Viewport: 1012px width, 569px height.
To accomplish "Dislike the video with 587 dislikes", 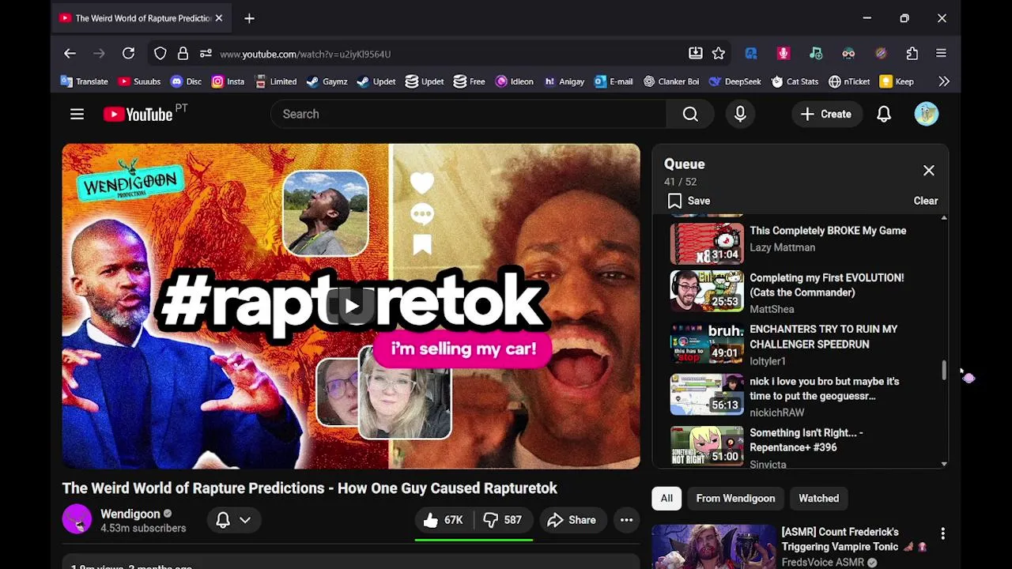I will click(503, 520).
